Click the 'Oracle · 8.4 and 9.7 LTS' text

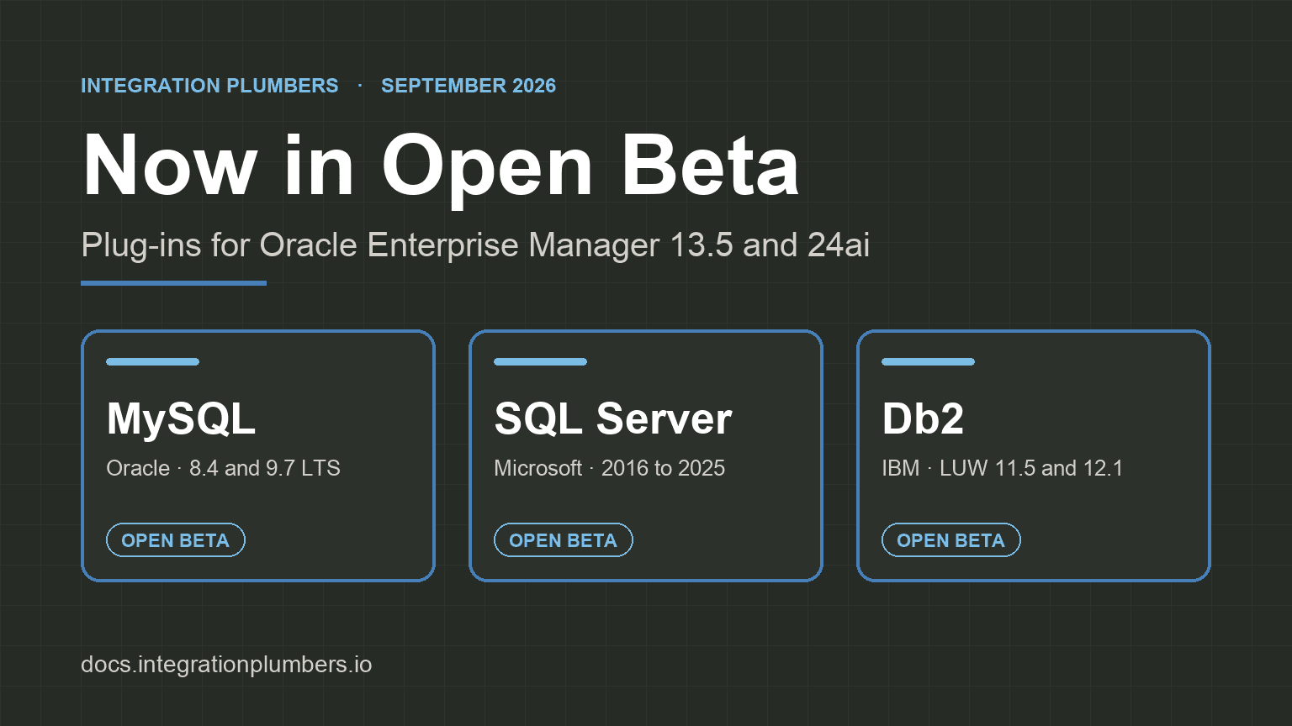223,468
